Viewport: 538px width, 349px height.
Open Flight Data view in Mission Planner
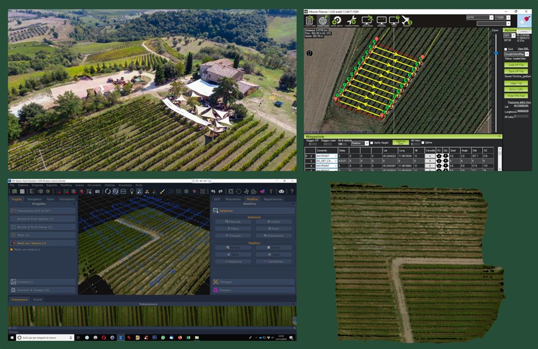pos(310,21)
